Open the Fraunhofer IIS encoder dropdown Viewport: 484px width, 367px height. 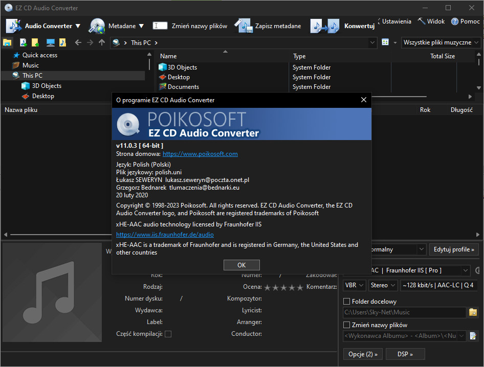(x=465, y=270)
